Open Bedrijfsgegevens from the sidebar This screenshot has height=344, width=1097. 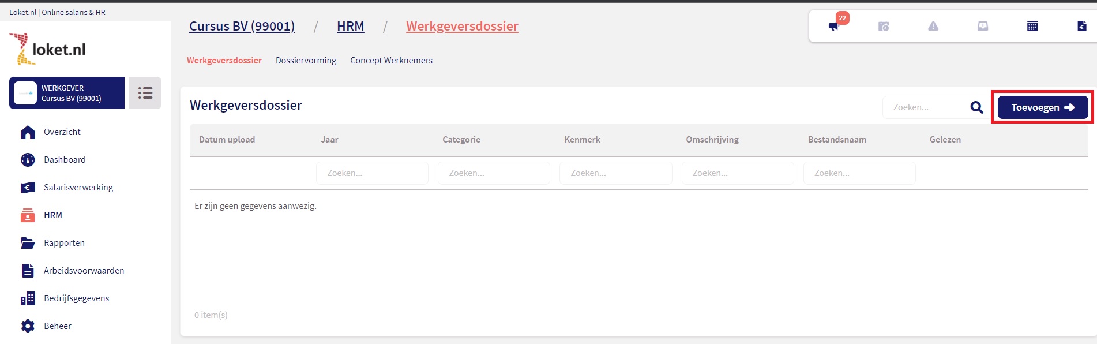(x=76, y=298)
